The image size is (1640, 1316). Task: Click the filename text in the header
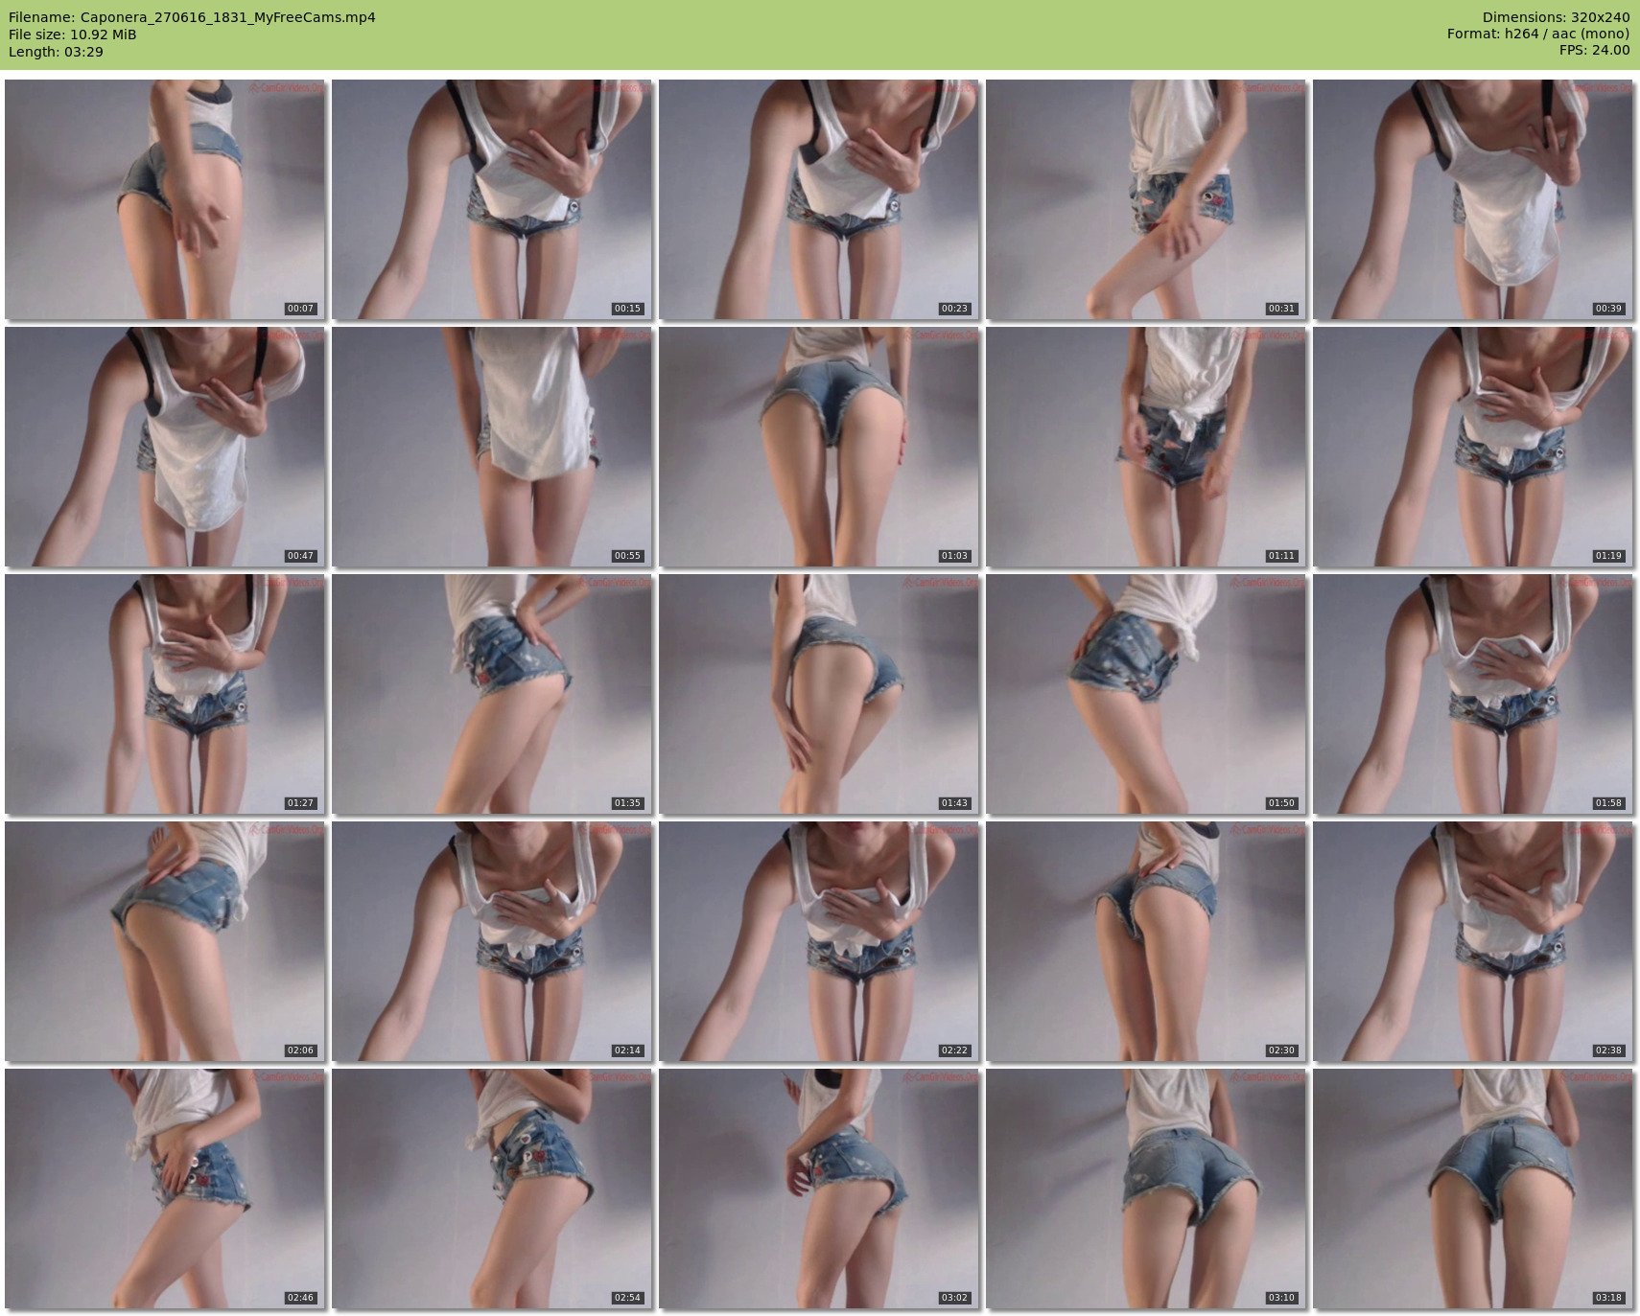pyautogui.click(x=192, y=17)
